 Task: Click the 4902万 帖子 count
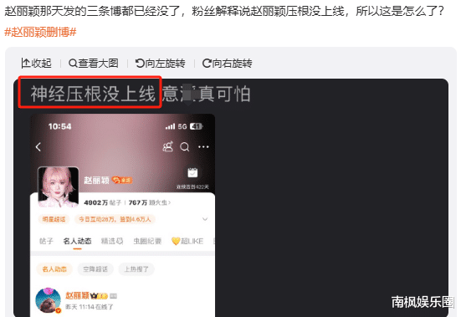click(x=103, y=202)
